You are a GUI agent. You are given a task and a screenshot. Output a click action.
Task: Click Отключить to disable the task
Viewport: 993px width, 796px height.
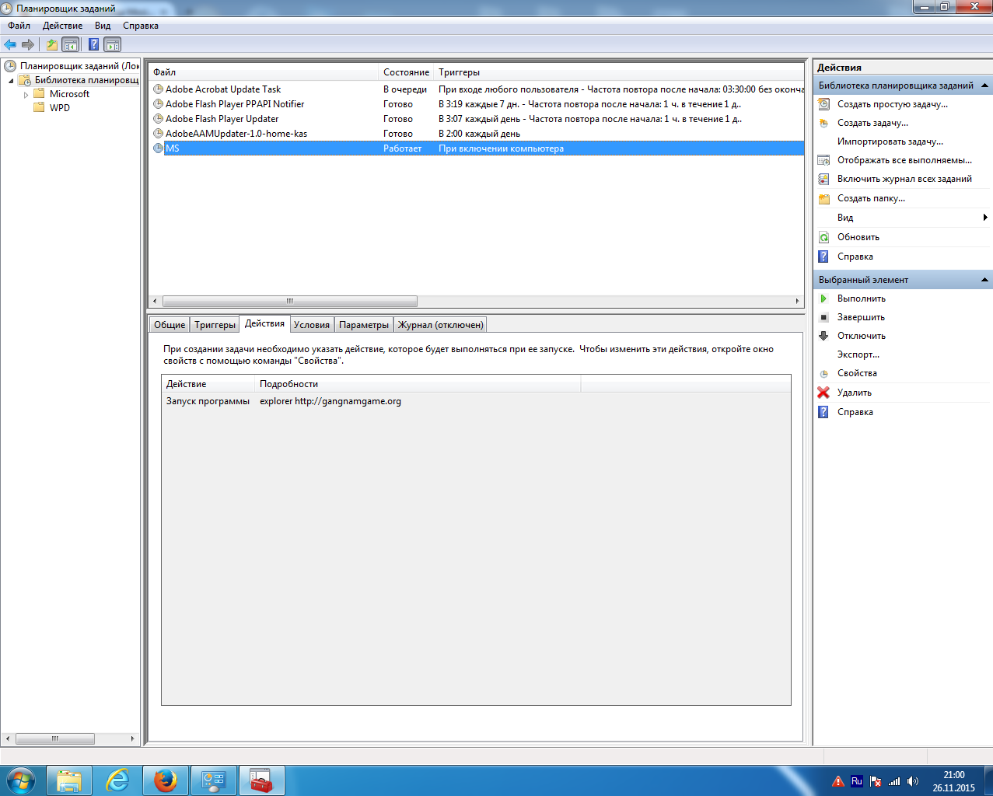[x=862, y=336]
